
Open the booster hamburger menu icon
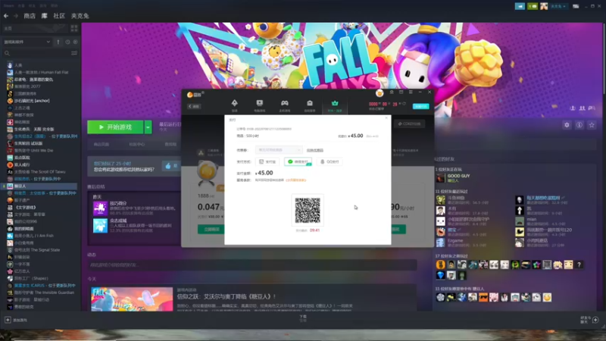[411, 92]
